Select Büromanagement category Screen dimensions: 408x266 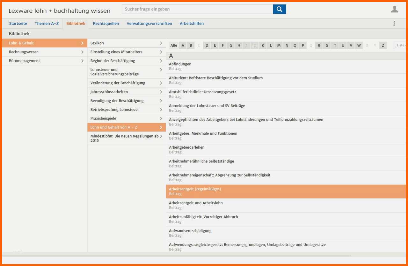pyautogui.click(x=45, y=61)
